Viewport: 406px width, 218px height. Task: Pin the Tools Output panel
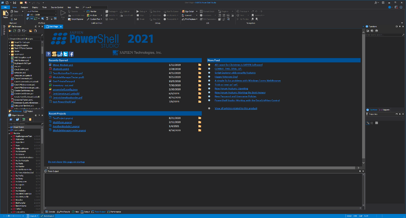[x=360, y=171]
